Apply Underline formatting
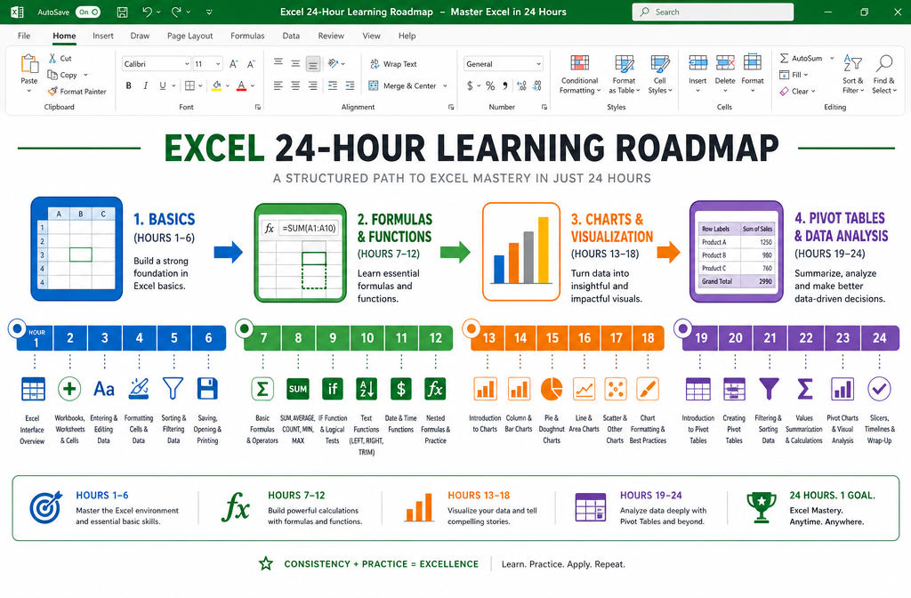 tap(163, 85)
